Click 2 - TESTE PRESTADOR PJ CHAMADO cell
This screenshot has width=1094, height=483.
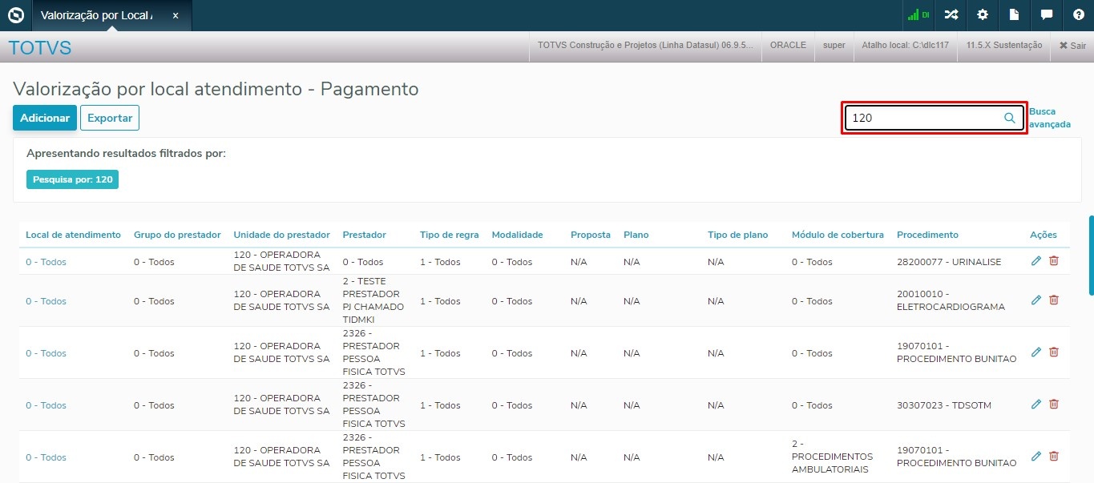pyautogui.click(x=373, y=300)
